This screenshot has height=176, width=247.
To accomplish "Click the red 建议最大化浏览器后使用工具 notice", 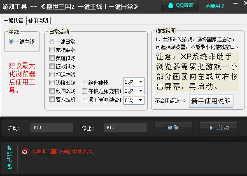I will pyautogui.click(x=22, y=78).
